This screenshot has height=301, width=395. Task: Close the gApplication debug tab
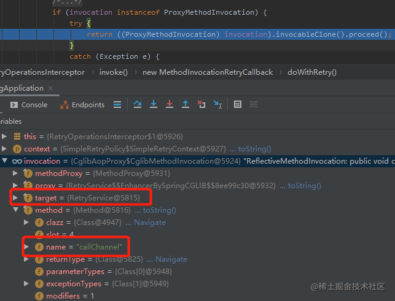coord(50,88)
